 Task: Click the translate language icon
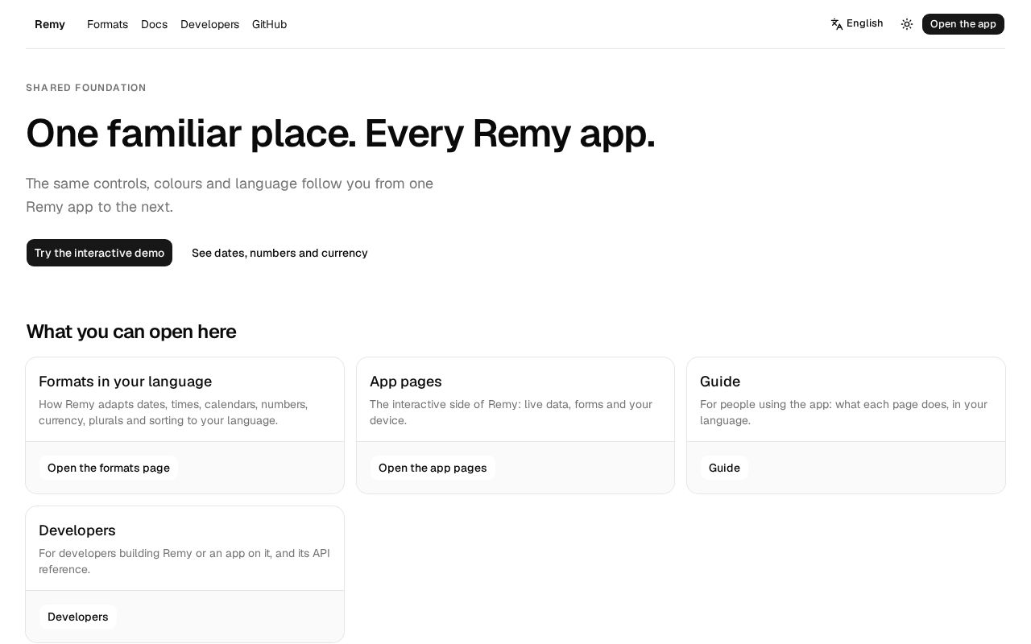tap(837, 24)
